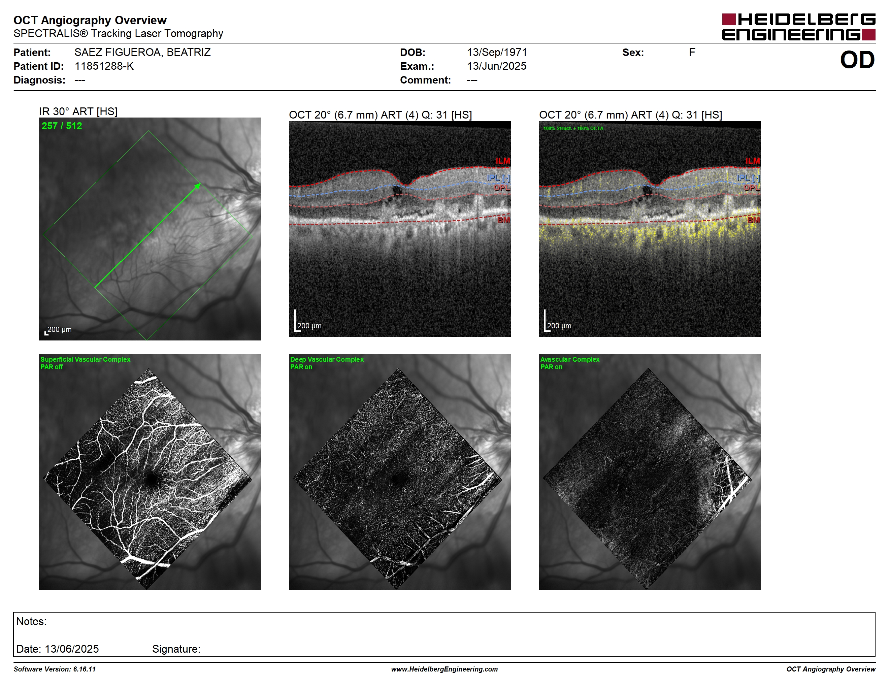Click the patient name SAEZ FIGUEROA, BEATRIZ
Image resolution: width=889 pixels, height=687 pixels.
pyautogui.click(x=142, y=53)
